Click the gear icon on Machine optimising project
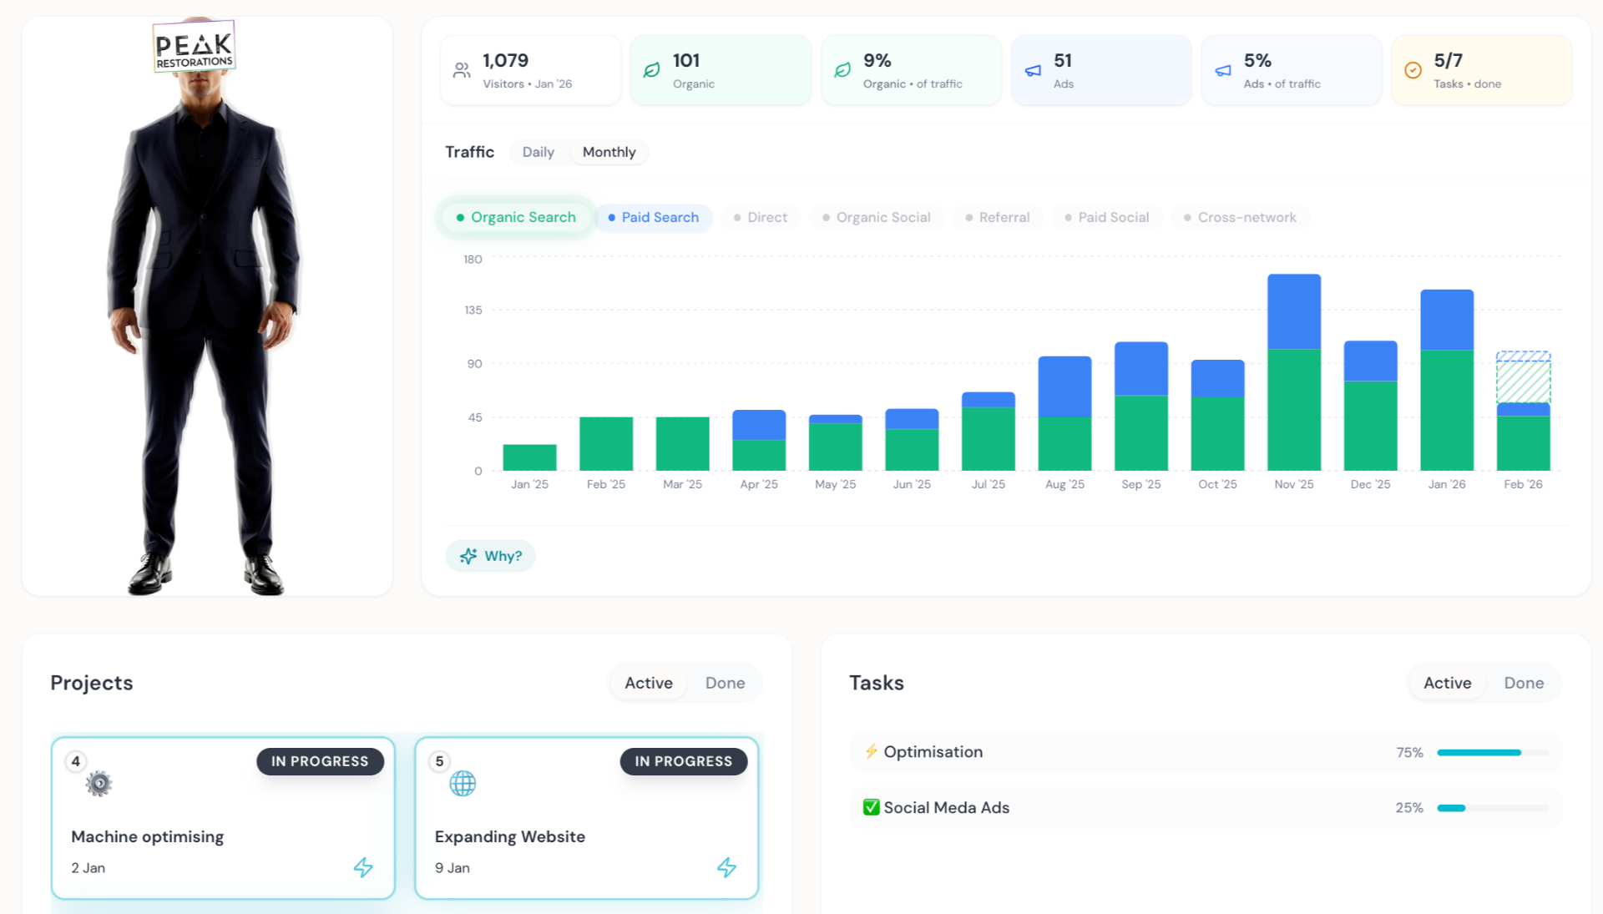The image size is (1603, 914). [99, 783]
